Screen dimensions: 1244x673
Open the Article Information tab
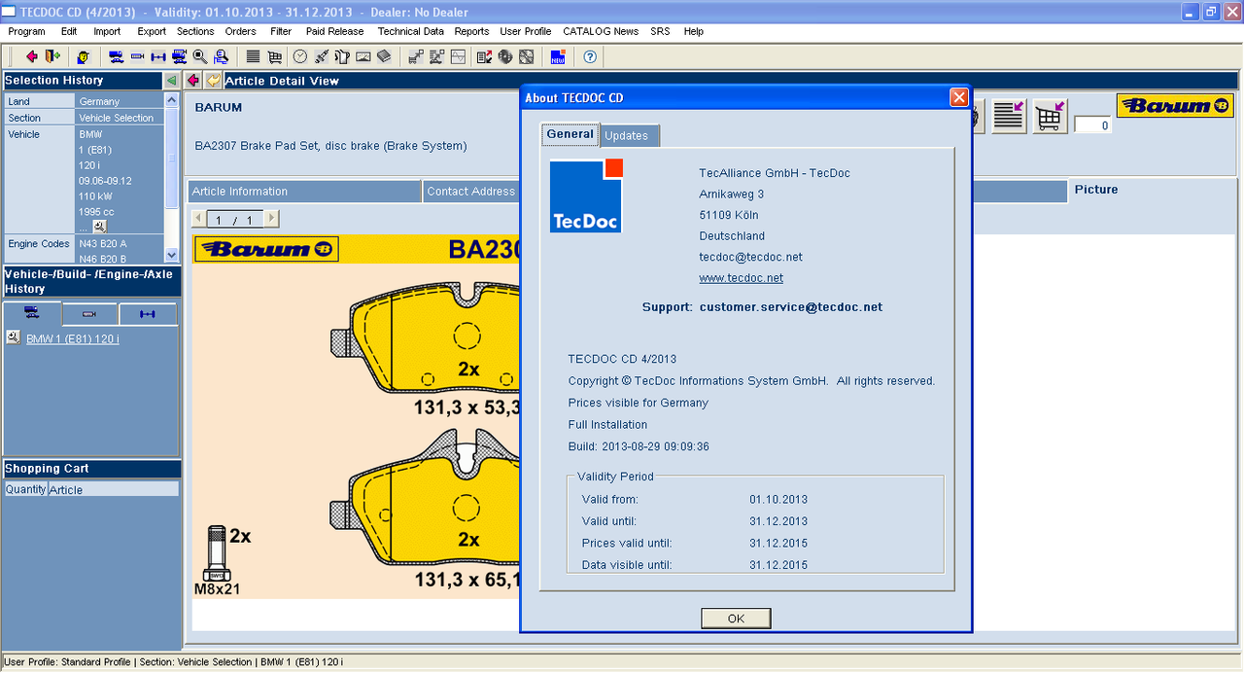click(303, 191)
